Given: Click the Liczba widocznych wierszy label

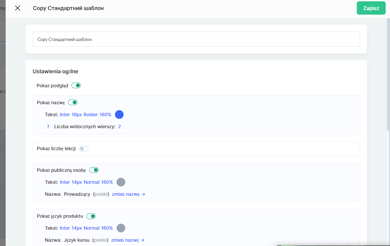Looking at the screenshot, I should [x=85, y=126].
